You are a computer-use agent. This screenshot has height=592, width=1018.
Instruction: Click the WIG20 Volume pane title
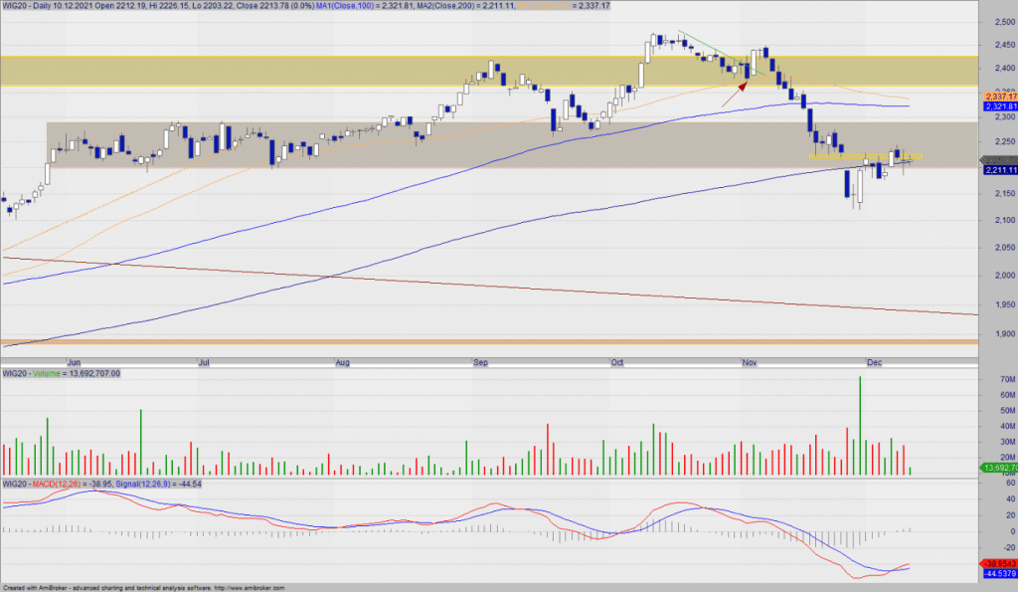coord(60,373)
